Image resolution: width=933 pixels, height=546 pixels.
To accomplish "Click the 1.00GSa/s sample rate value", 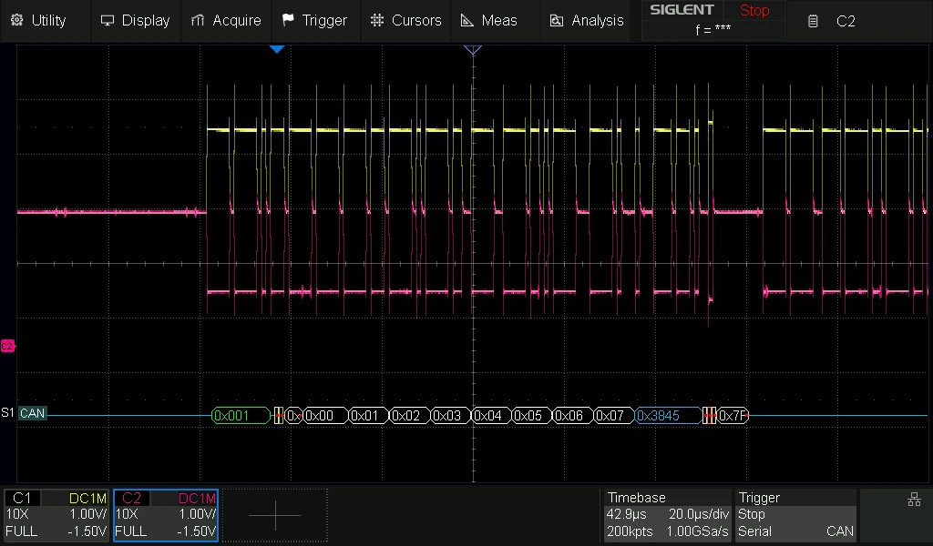I will click(697, 531).
